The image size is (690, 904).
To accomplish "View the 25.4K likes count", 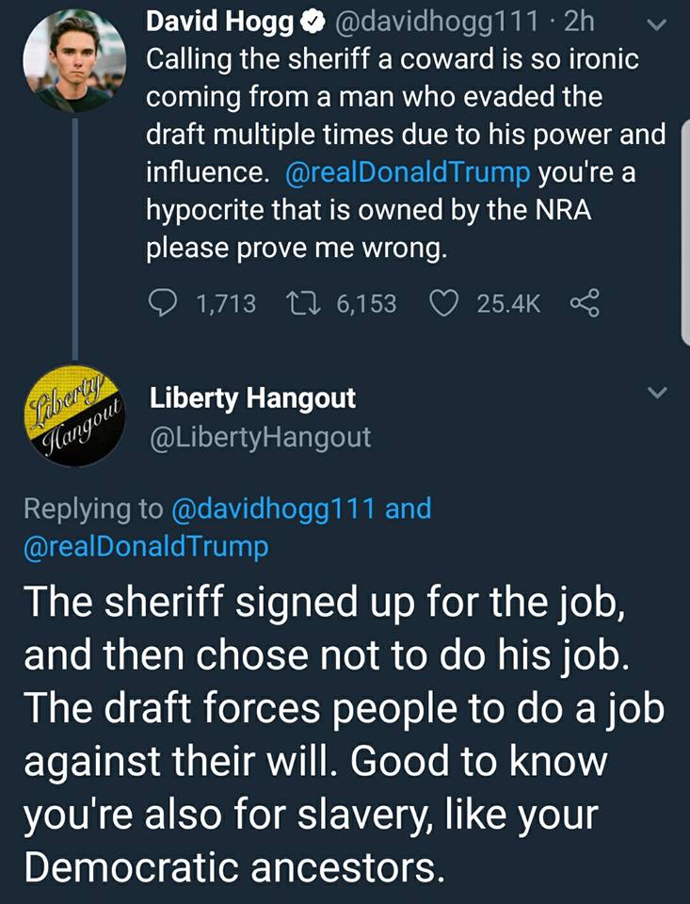I will pyautogui.click(x=508, y=304).
